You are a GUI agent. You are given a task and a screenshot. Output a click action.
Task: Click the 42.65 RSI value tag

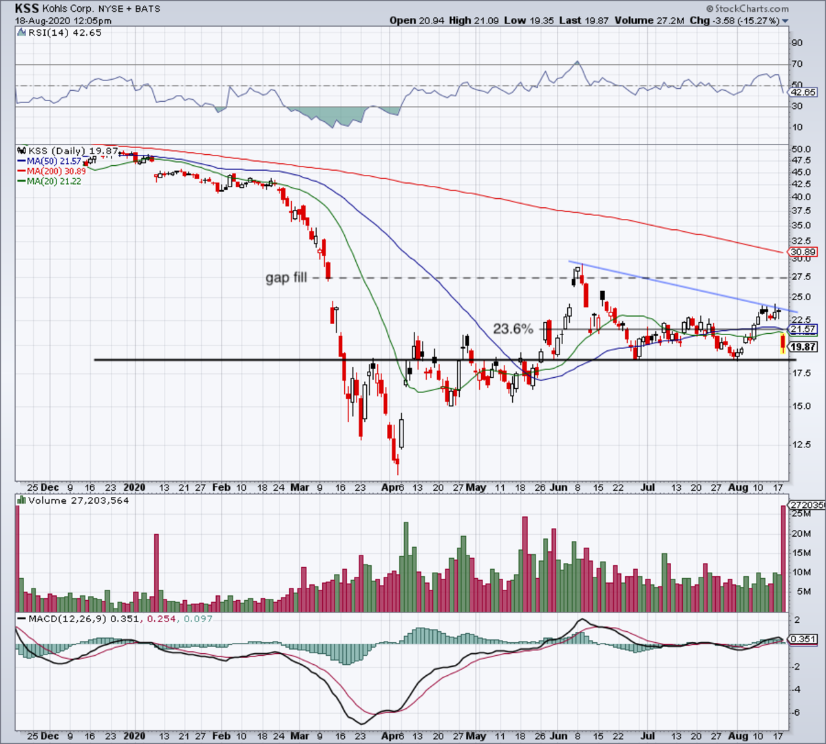pos(803,92)
